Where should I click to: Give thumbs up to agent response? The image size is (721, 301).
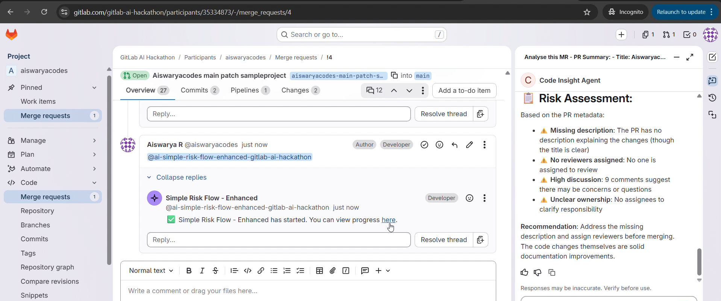(x=524, y=272)
